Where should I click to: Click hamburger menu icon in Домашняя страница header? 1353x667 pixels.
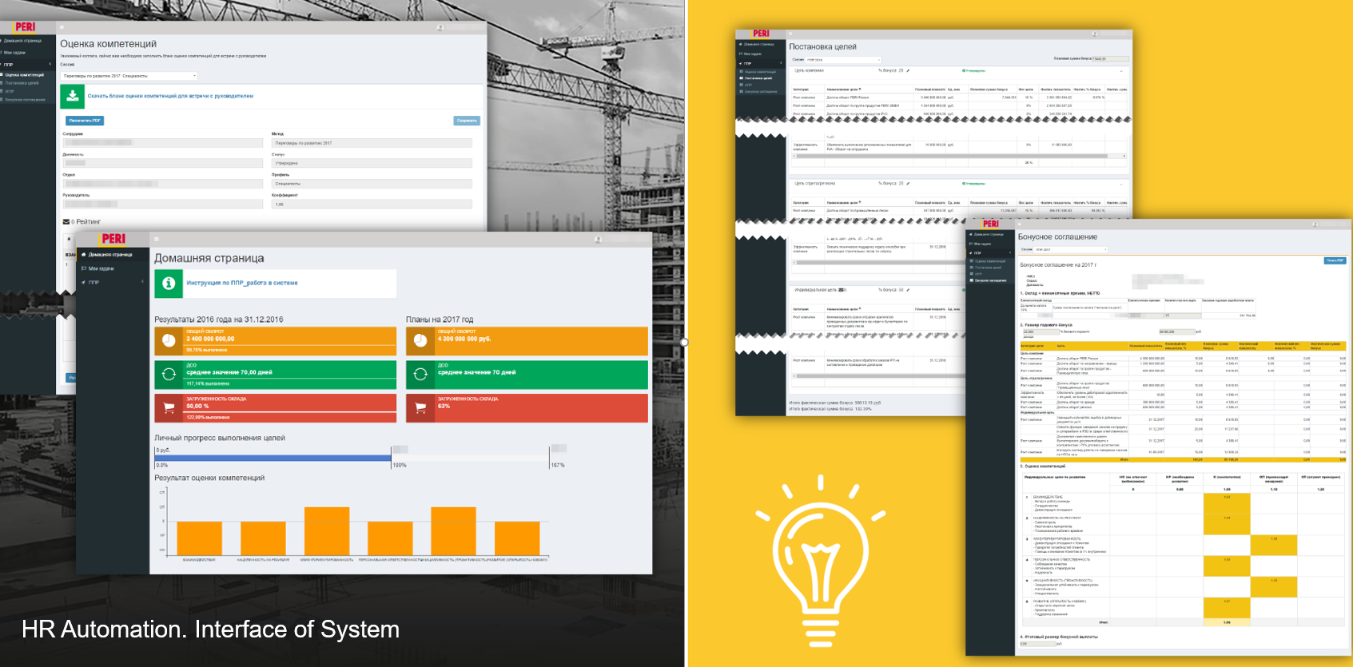(x=157, y=239)
